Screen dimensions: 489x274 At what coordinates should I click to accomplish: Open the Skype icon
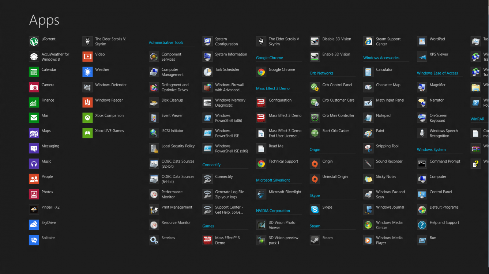click(315, 210)
